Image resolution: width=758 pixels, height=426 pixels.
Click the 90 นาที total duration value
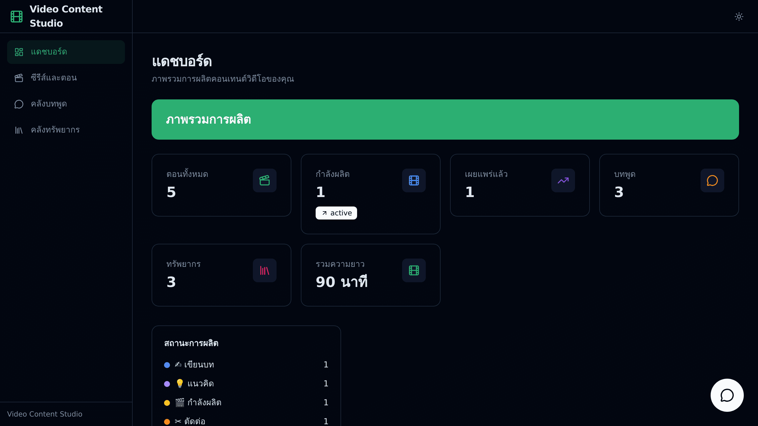point(342,281)
